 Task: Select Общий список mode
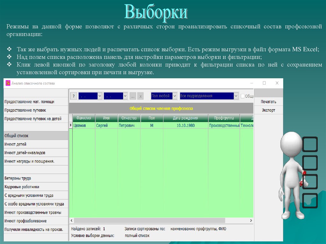tap(36, 136)
